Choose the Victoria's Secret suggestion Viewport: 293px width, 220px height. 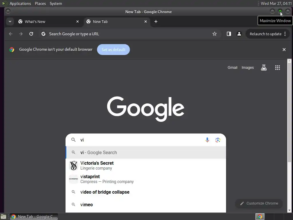click(146, 166)
